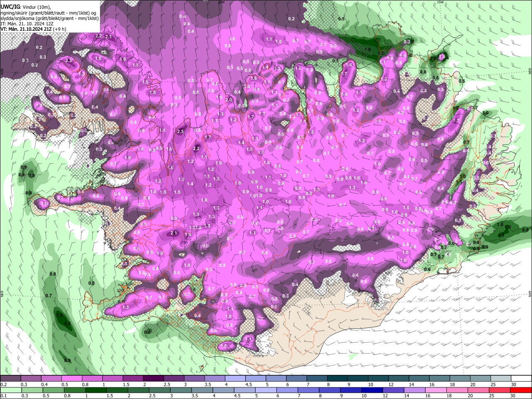Click the 2.5 precipitation value on the map
The width and height of the screenshot is (532, 399).
180,131
